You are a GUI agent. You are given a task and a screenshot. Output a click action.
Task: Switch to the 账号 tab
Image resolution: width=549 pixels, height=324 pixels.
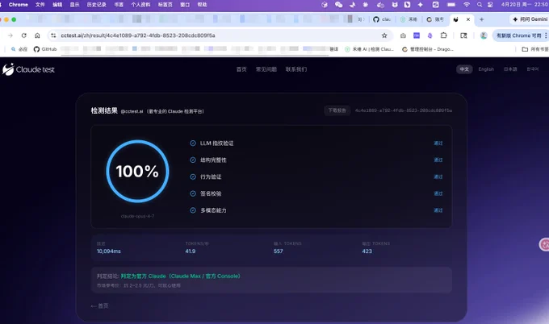tap(435, 19)
